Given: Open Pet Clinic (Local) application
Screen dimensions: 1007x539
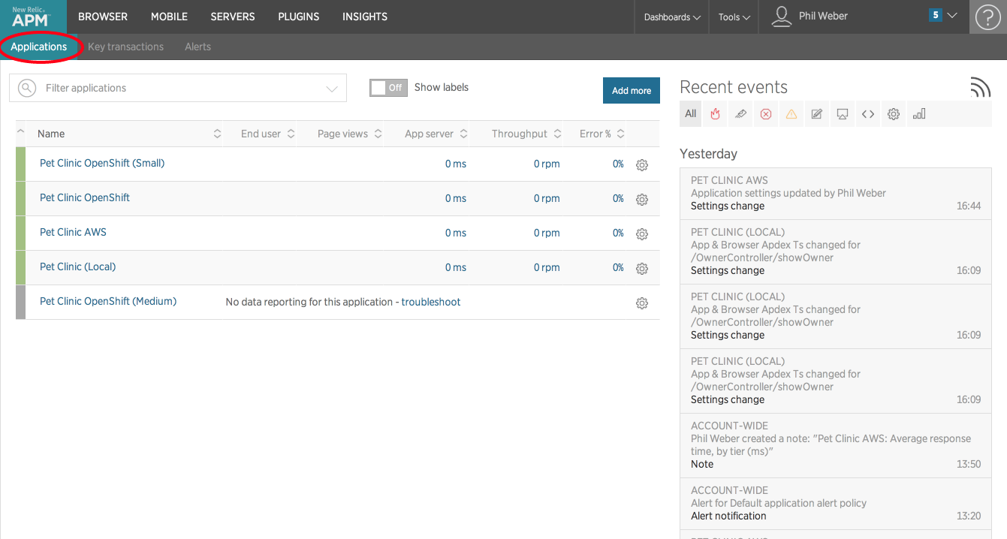Looking at the screenshot, I should coord(77,266).
